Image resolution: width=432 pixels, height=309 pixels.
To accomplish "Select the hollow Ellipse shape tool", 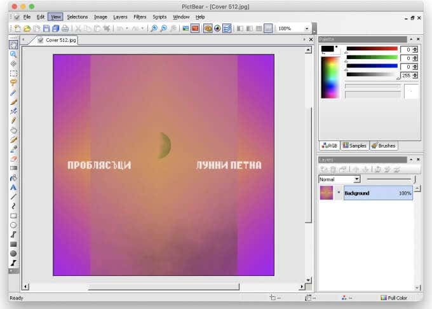I will (13, 225).
